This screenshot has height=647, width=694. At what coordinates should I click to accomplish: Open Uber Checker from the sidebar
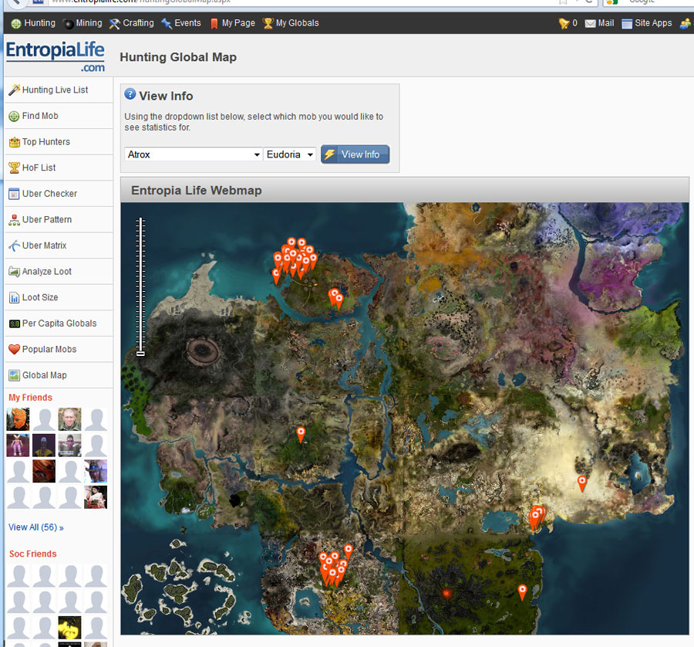coord(59,194)
